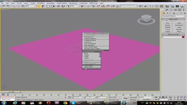Click the Rotate settings box in quad menu
The image size is (187, 105).
100,55
